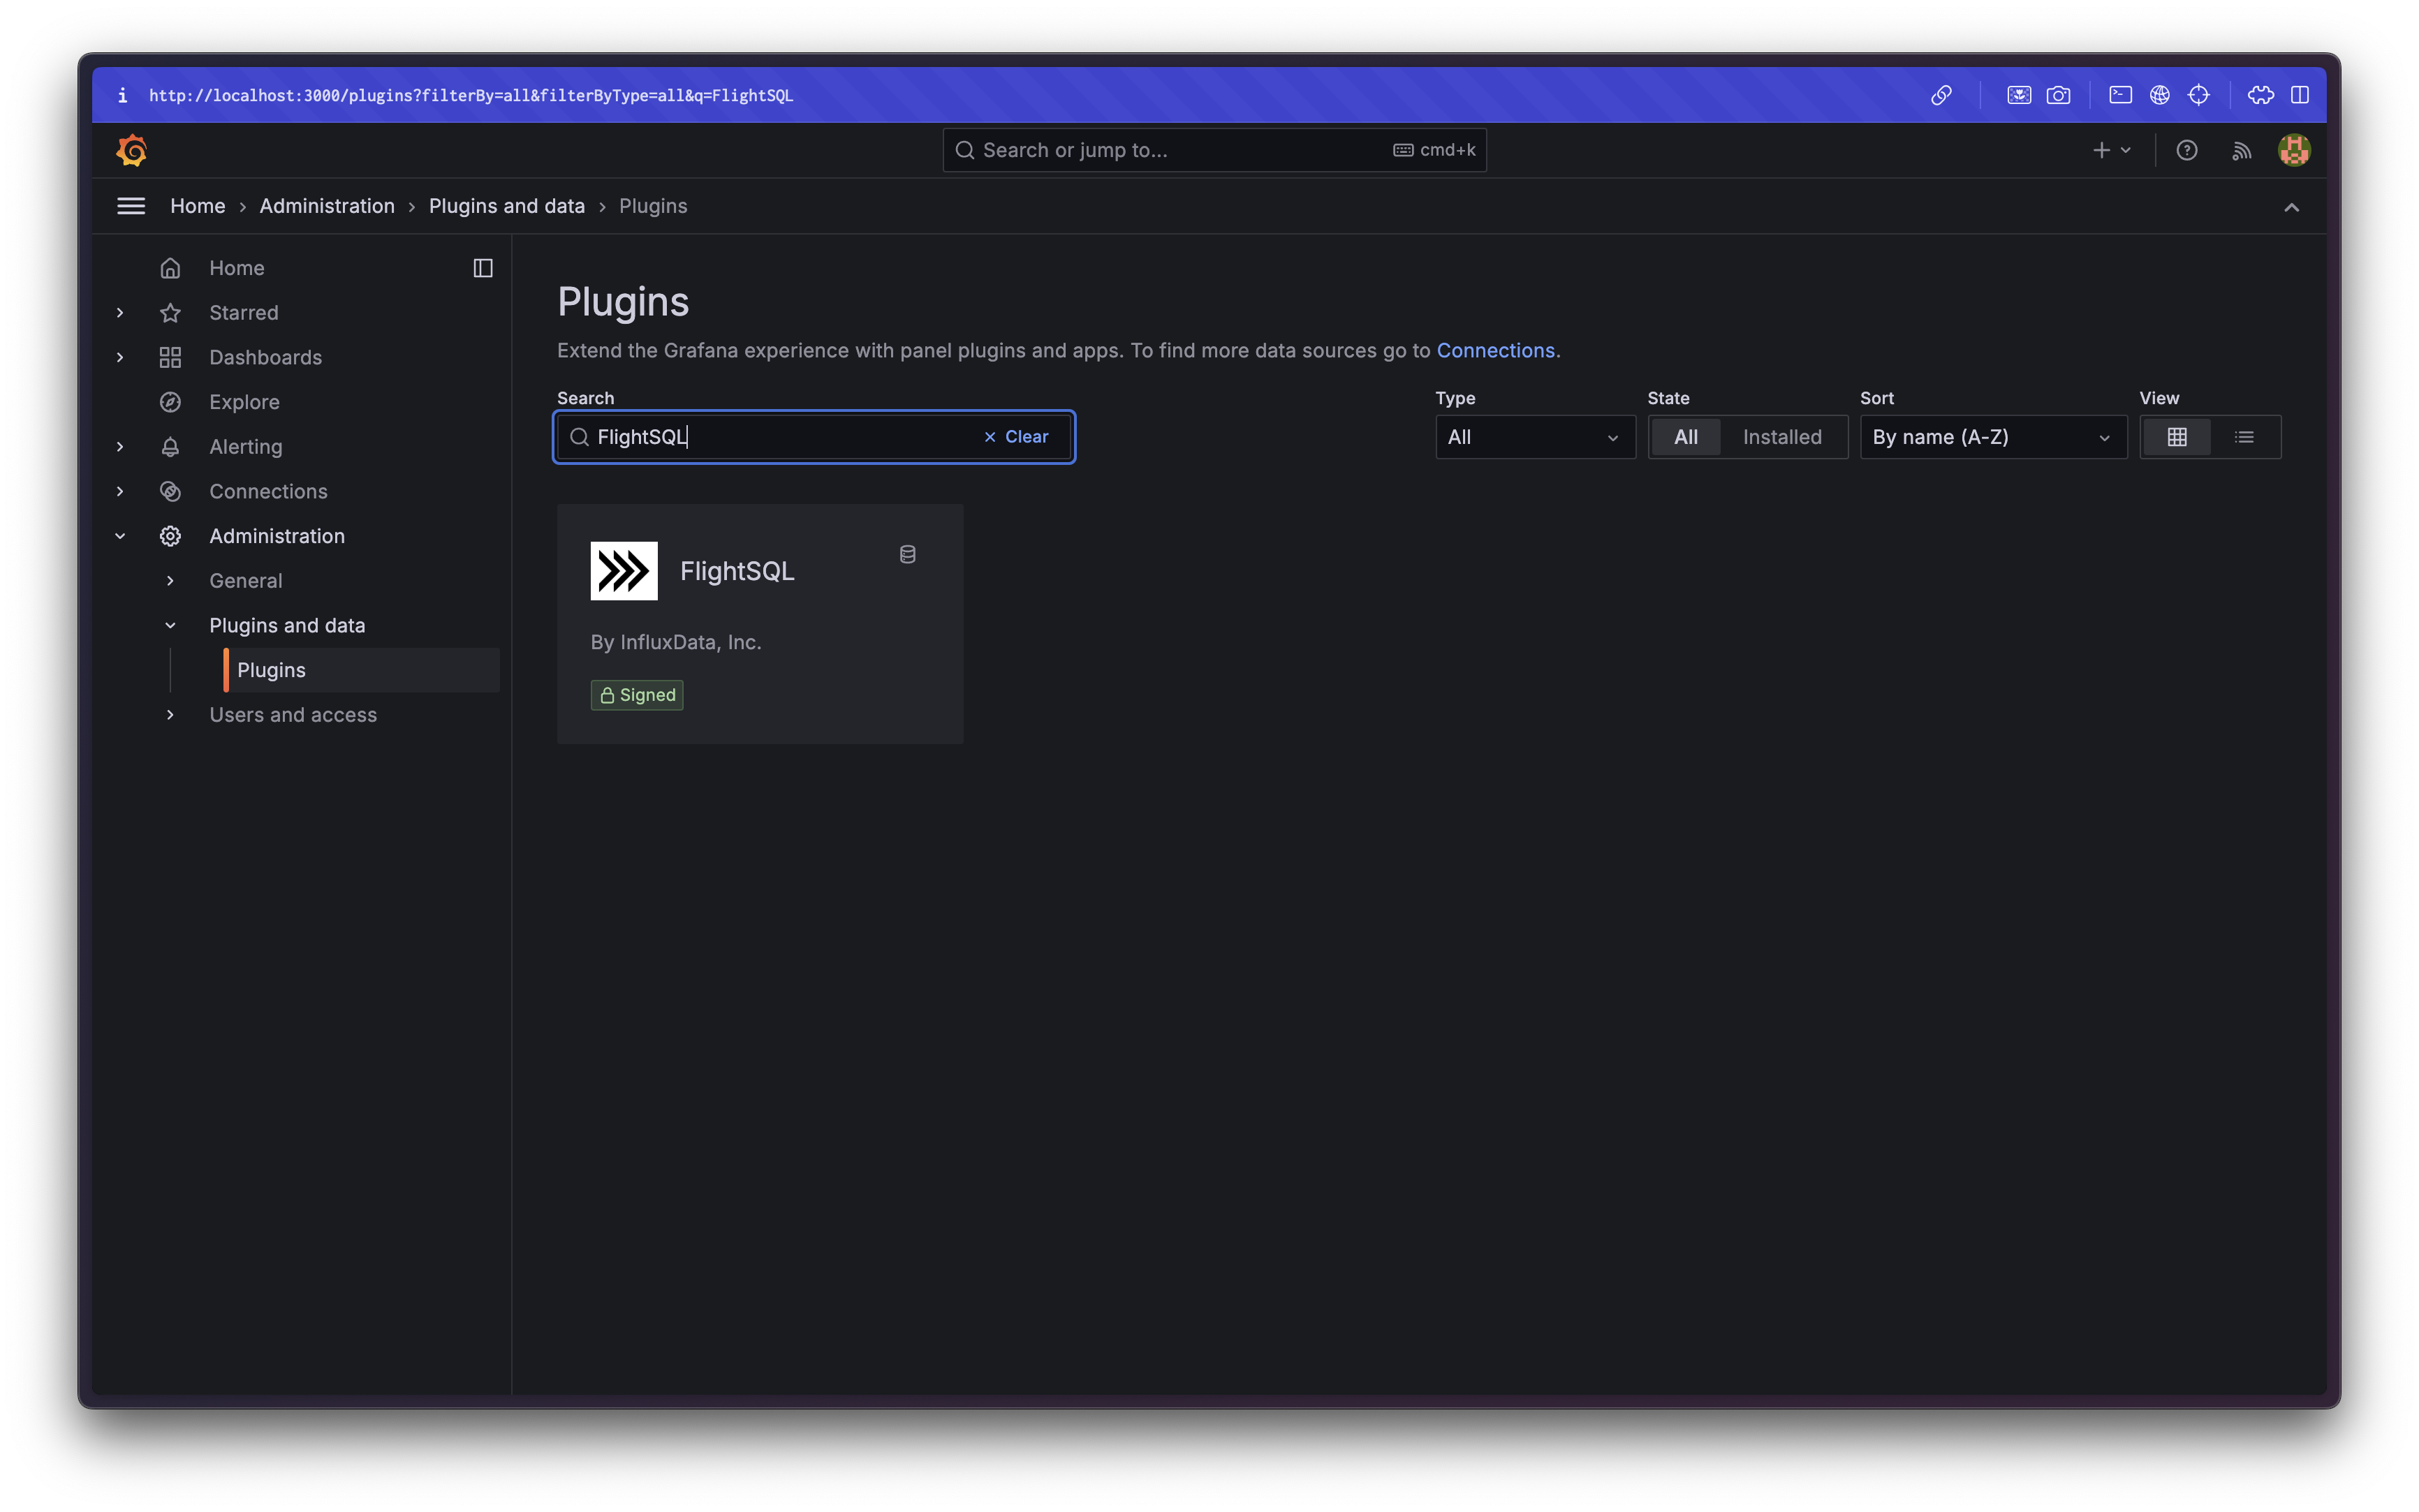Click the user avatar in header
This screenshot has height=1512, width=2419.
[x=2293, y=150]
